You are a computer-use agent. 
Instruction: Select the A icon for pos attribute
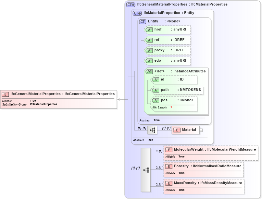156,101
